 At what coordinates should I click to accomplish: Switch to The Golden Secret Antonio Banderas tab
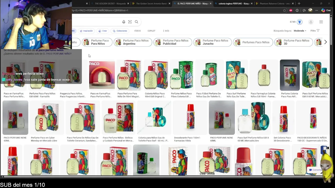151,3
